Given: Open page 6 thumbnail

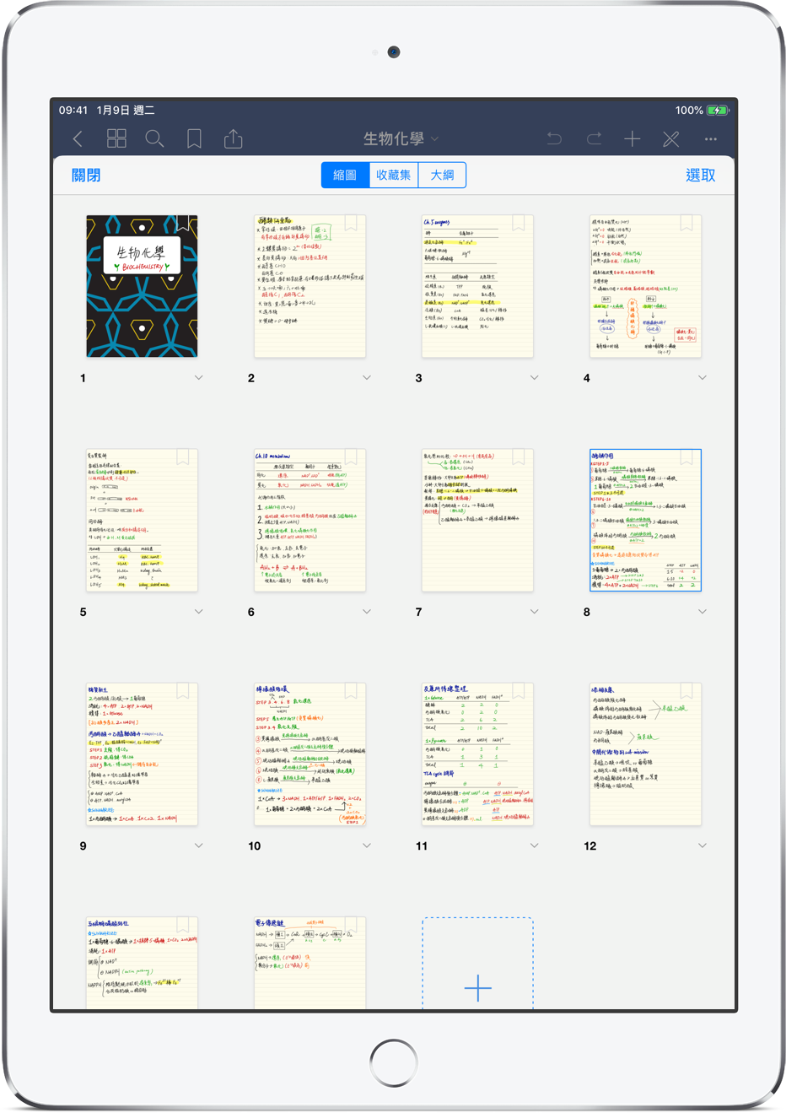Looking at the screenshot, I should coord(310,520).
